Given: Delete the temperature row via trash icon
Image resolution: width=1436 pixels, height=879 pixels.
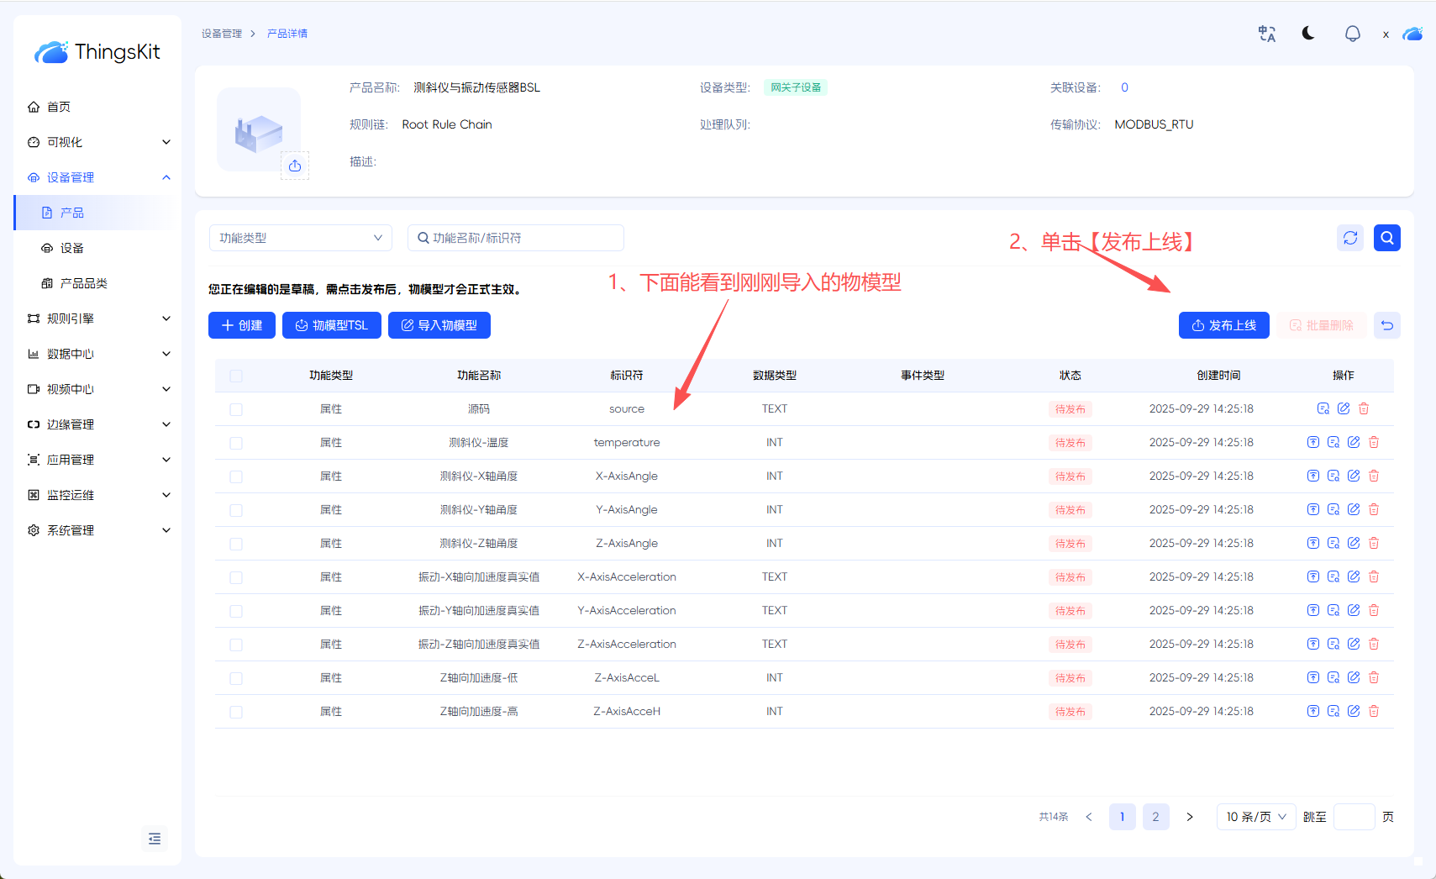Looking at the screenshot, I should coord(1374,442).
